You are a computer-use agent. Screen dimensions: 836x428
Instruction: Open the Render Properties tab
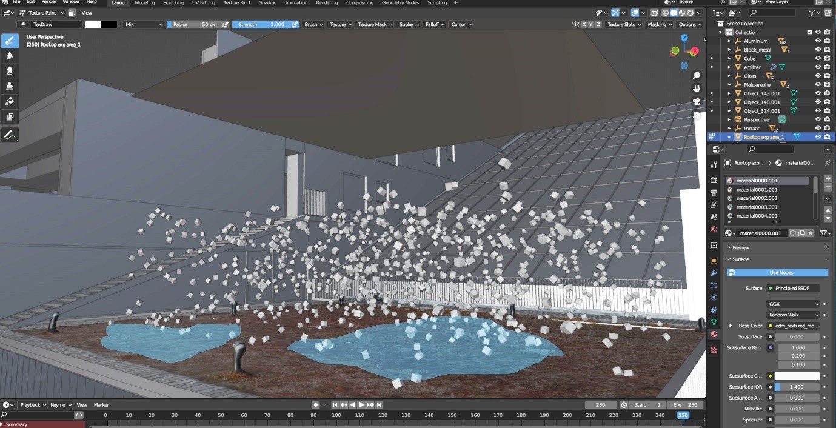point(714,179)
